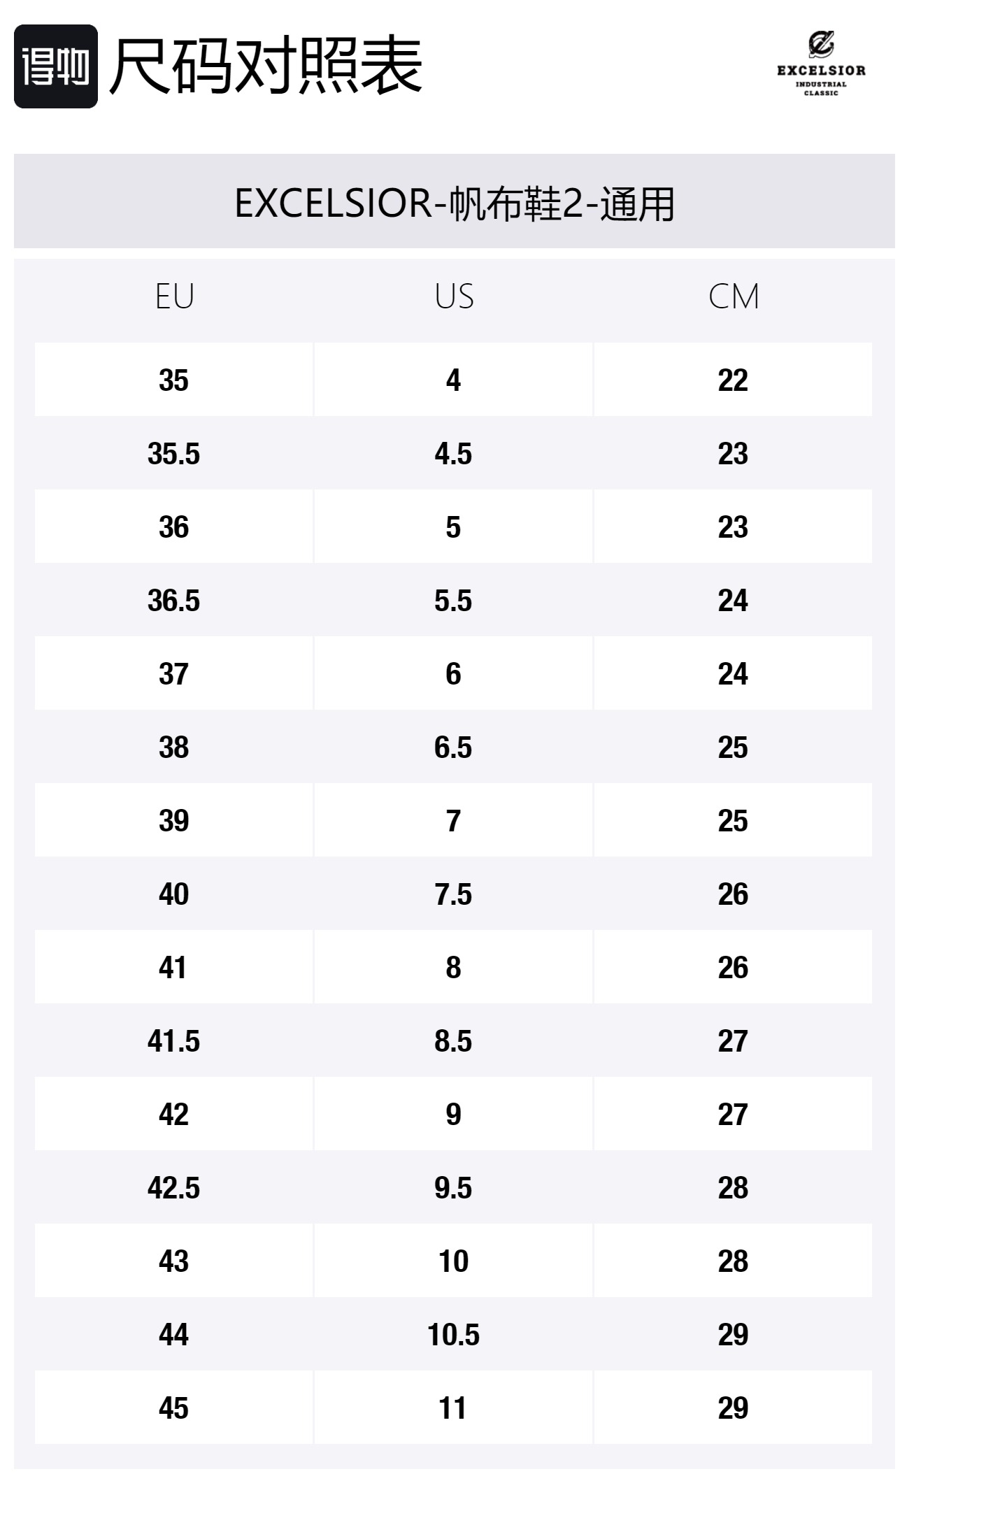Click the US column header
Viewport: 1007px width, 1525px height.
tap(454, 296)
